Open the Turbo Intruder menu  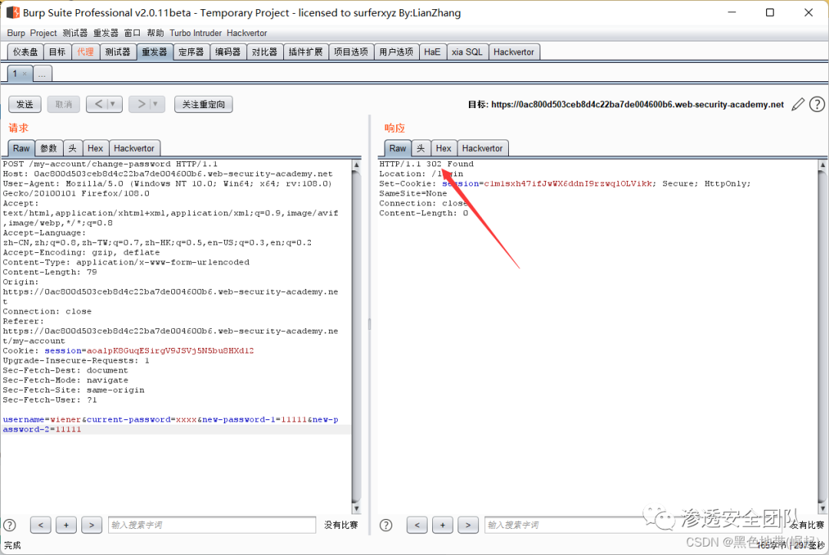pos(196,33)
